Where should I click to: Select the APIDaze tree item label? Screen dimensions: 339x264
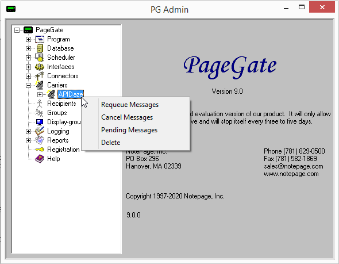pyautogui.click(x=71, y=94)
